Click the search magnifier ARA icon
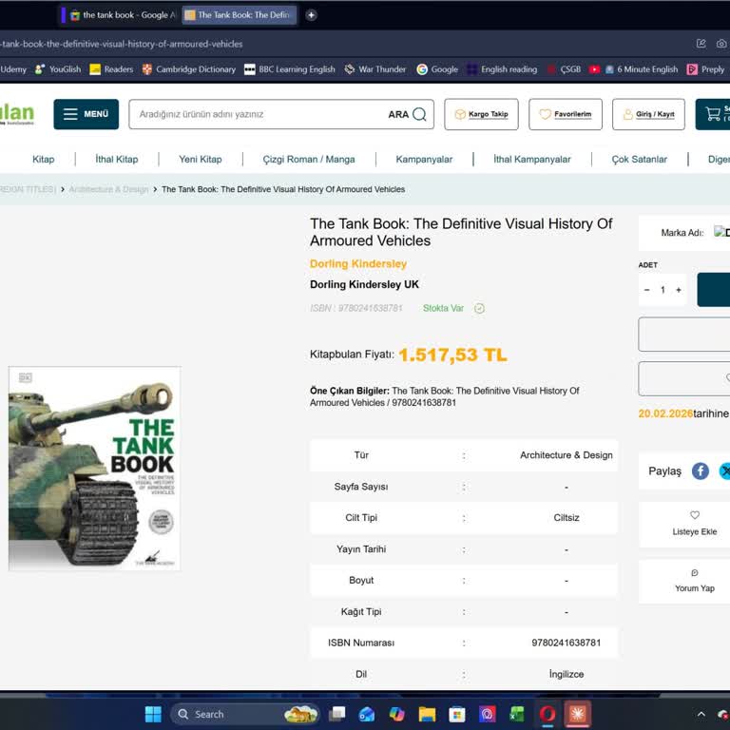The height and width of the screenshot is (730, 730). [x=419, y=114]
